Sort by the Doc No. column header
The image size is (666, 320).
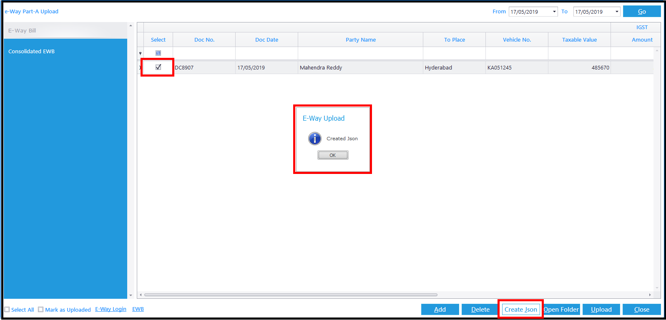(204, 40)
